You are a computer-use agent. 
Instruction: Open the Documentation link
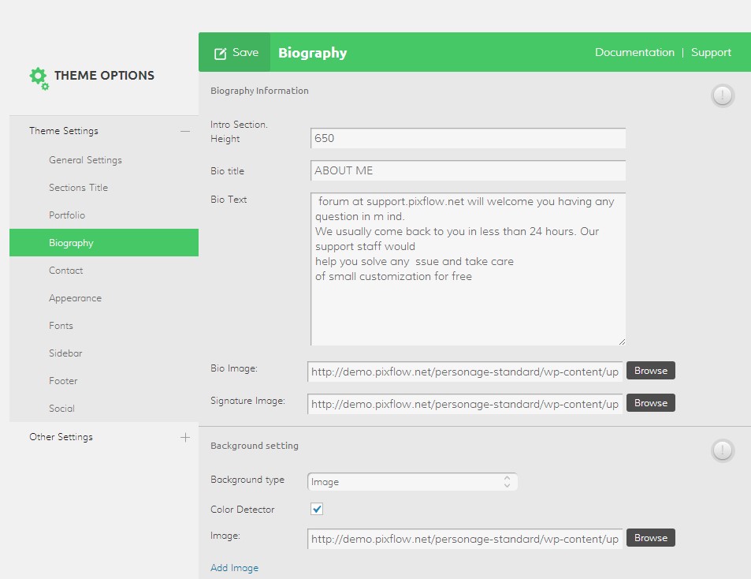pos(634,53)
